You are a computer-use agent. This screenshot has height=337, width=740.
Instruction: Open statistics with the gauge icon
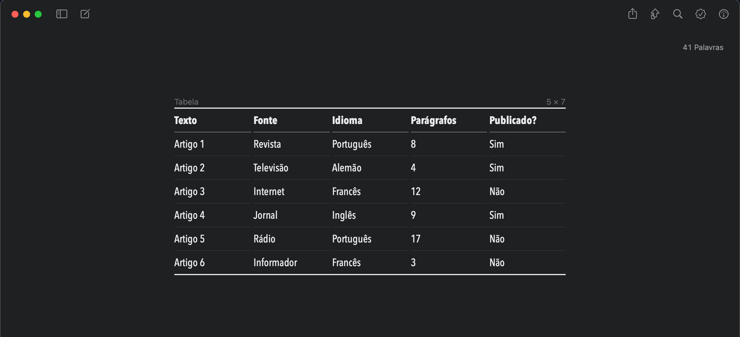click(x=724, y=14)
